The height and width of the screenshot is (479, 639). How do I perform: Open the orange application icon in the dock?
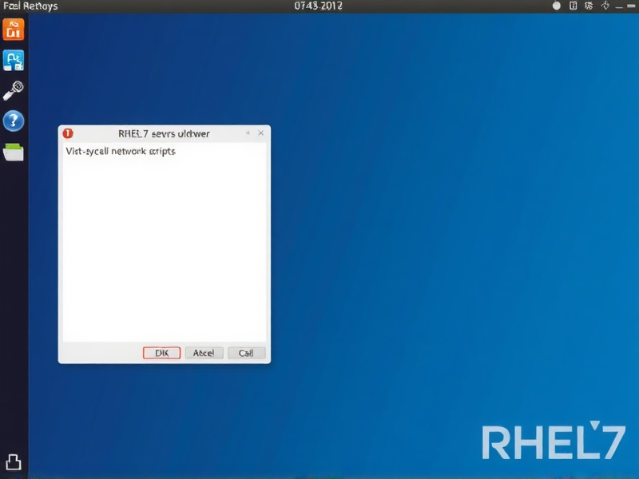click(x=14, y=29)
